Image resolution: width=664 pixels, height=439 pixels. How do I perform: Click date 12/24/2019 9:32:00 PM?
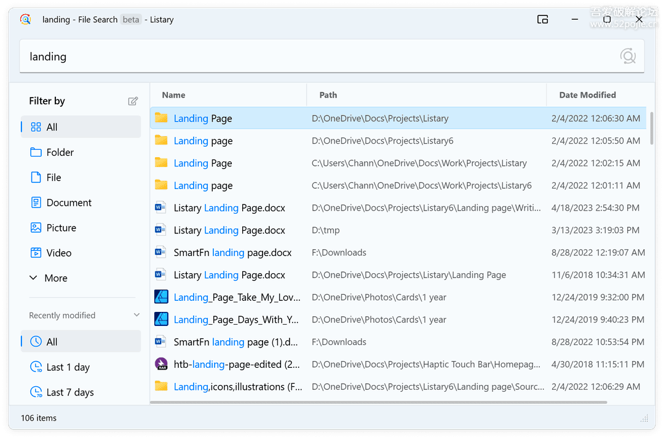coord(598,297)
